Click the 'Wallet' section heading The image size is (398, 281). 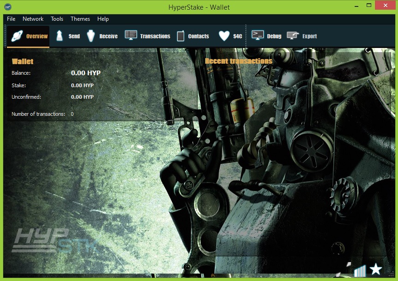23,61
